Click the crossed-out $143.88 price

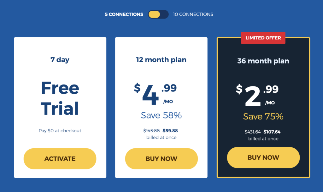(151, 131)
